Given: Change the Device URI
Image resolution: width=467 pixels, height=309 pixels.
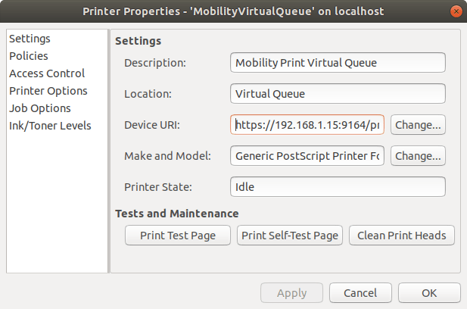Looking at the screenshot, I should click(418, 124).
